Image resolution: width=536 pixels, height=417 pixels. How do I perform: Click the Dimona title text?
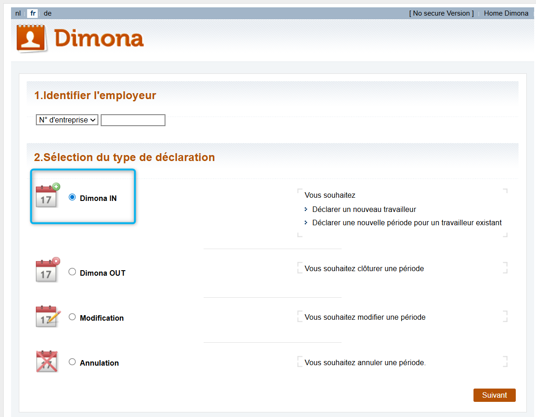[99, 38]
